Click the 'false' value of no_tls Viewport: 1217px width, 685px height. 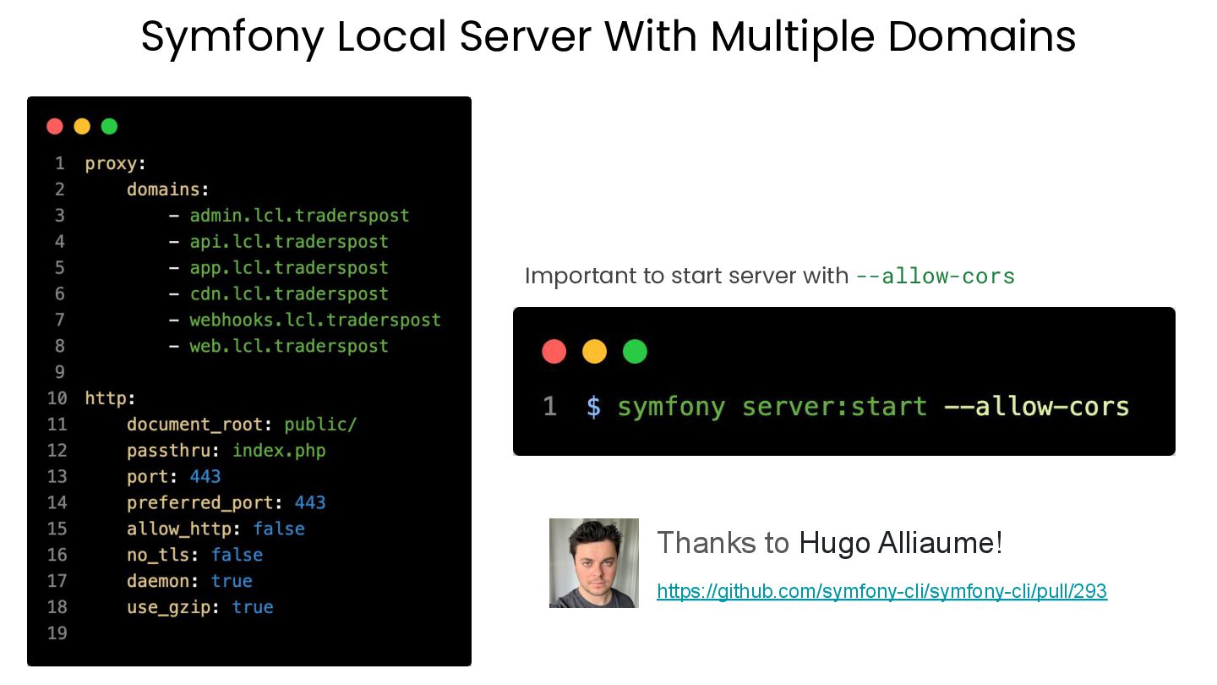(237, 556)
